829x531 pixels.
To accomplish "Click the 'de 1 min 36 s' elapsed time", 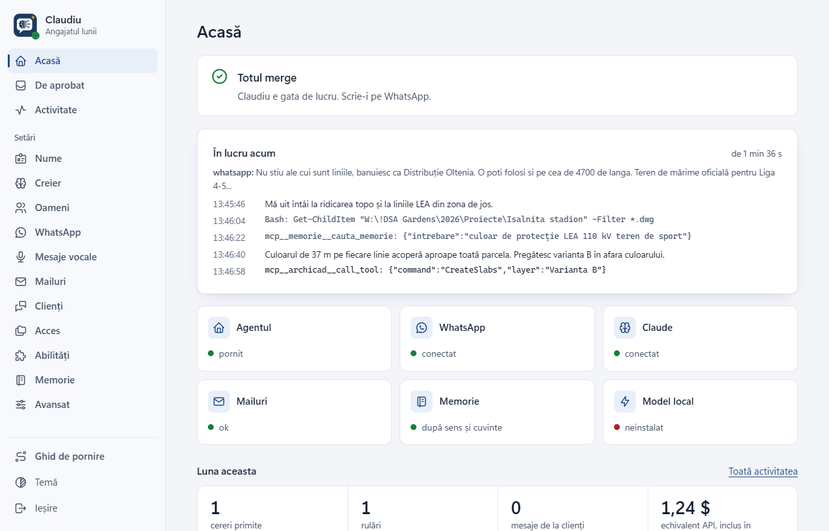I will point(756,154).
